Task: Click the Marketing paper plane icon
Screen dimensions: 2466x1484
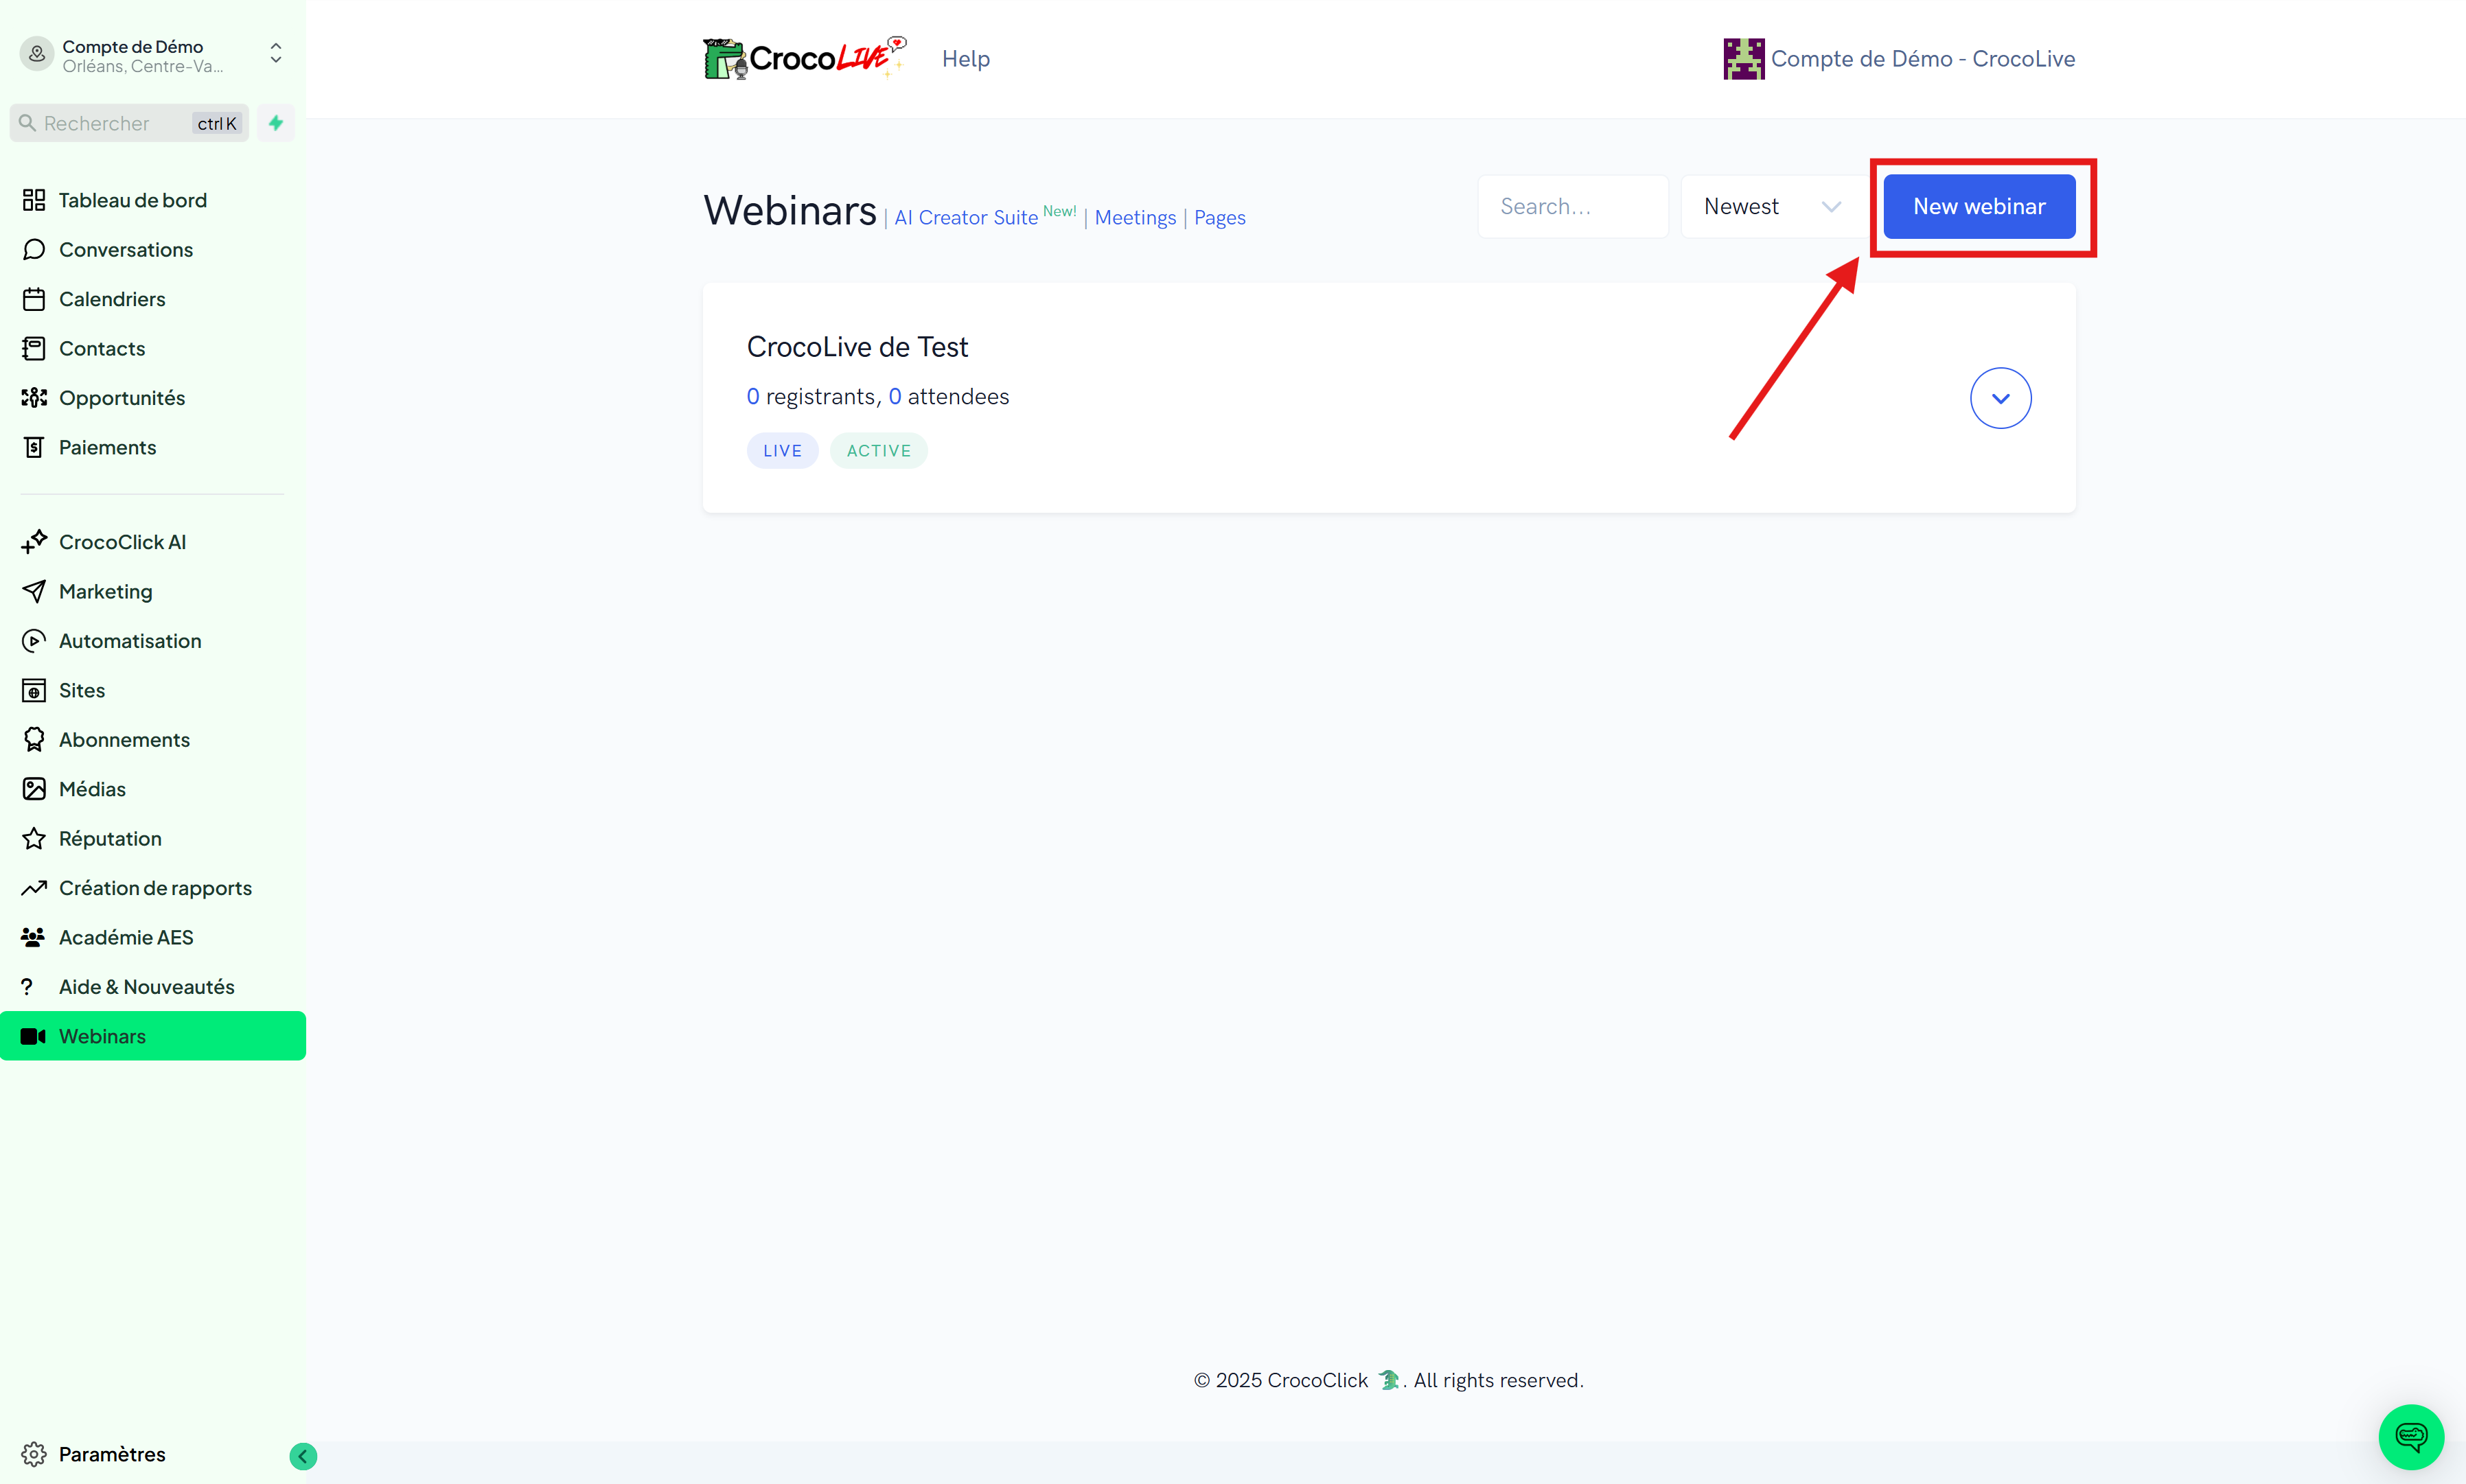Action: tap(34, 591)
